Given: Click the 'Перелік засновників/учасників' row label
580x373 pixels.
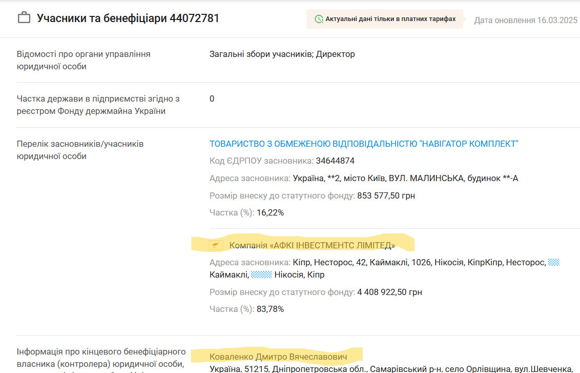Looking at the screenshot, I should [80, 144].
